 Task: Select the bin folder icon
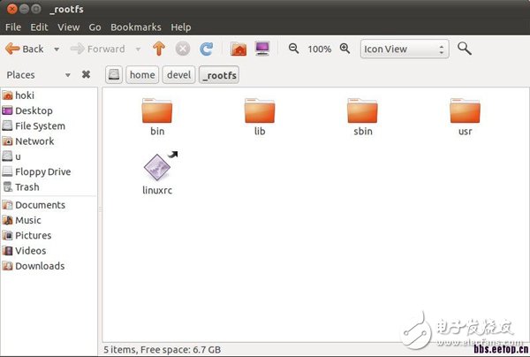157,110
